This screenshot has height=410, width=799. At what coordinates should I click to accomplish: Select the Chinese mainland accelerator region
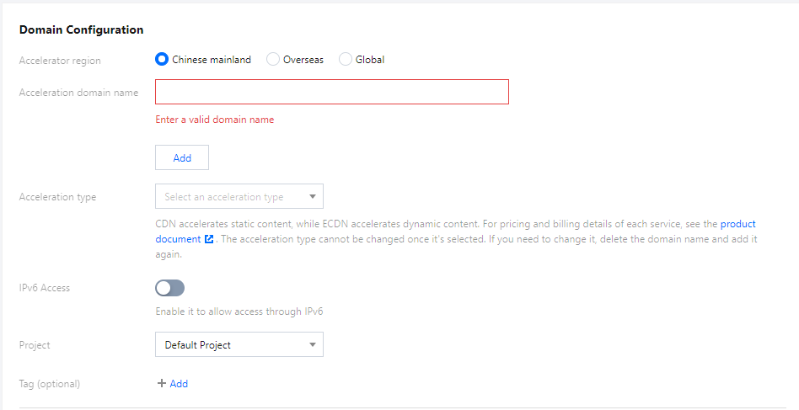[162, 60]
